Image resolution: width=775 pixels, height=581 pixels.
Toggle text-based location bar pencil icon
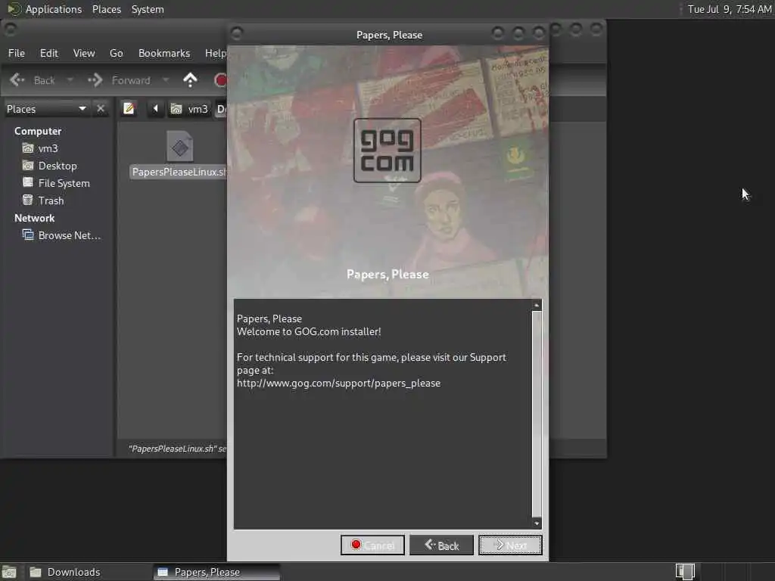pos(129,109)
